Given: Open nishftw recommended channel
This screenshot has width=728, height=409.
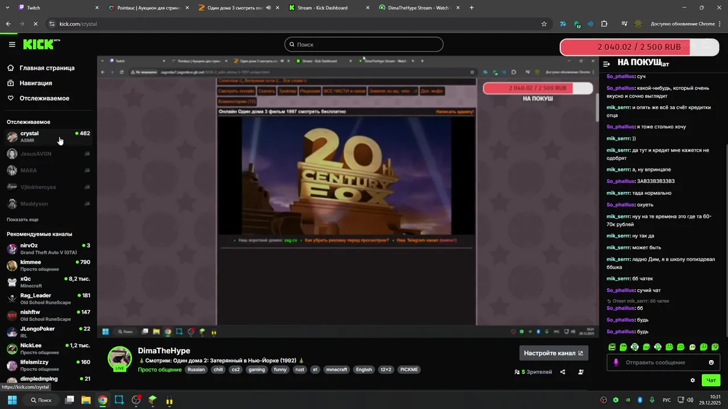Looking at the screenshot, I should pyautogui.click(x=48, y=315).
